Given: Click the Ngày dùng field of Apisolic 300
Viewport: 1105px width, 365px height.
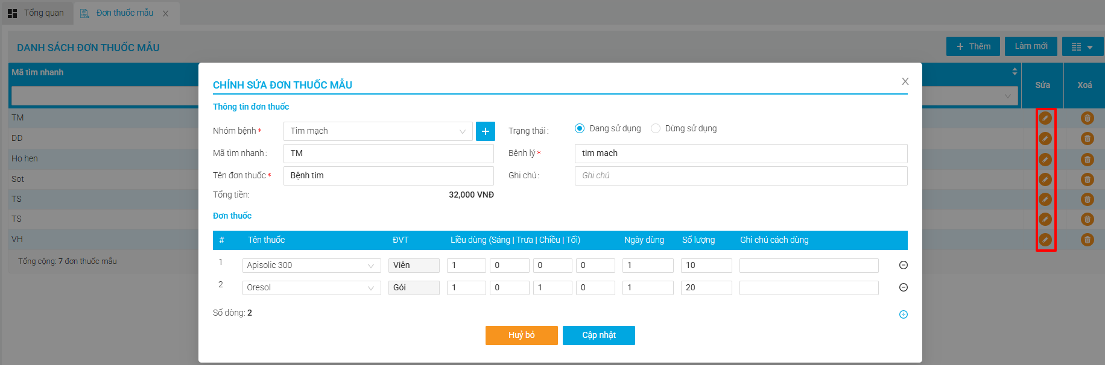Looking at the screenshot, I should pyautogui.click(x=648, y=266).
